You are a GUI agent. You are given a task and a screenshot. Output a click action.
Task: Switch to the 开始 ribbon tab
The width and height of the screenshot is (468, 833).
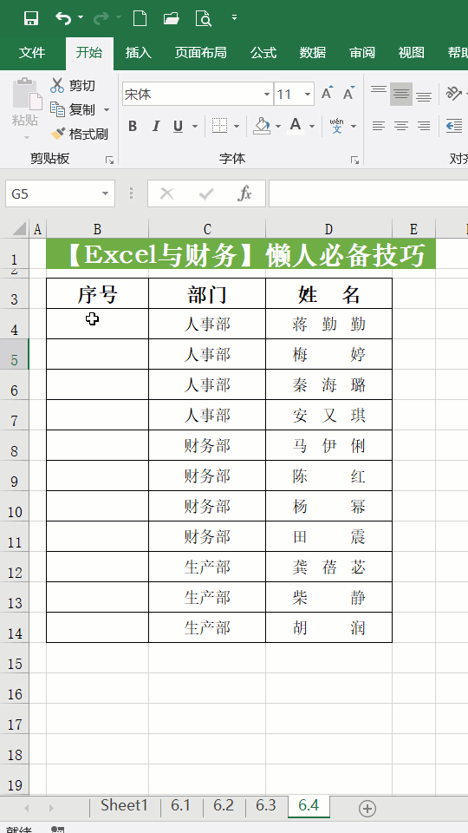coord(89,53)
